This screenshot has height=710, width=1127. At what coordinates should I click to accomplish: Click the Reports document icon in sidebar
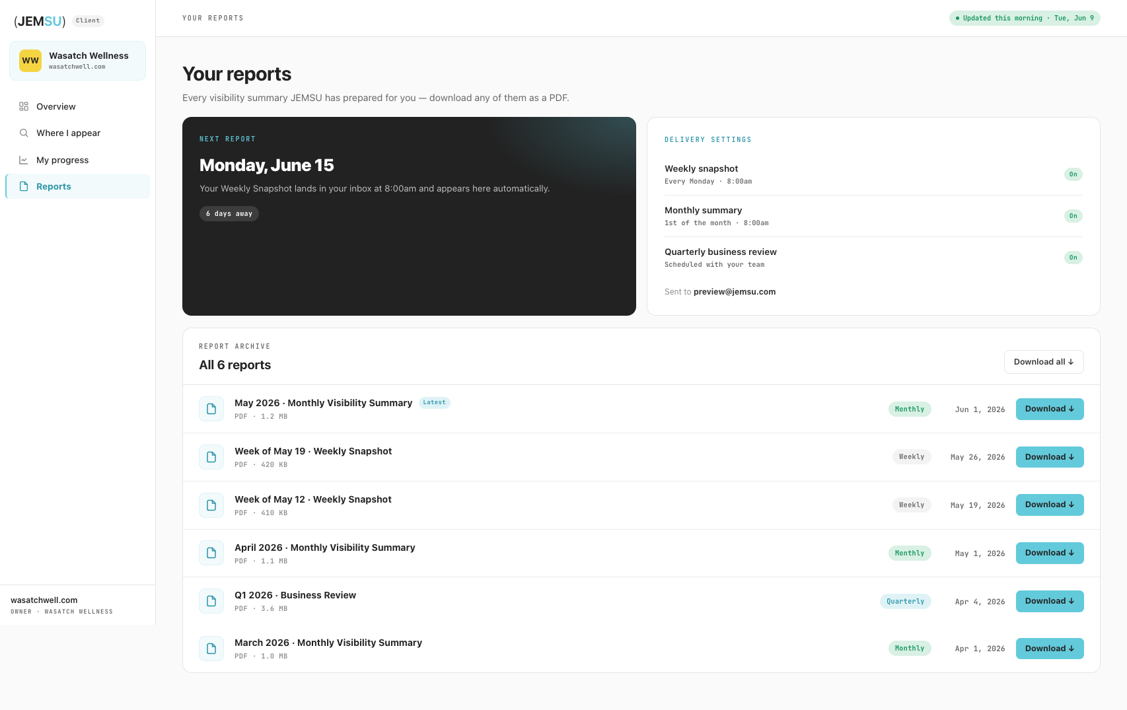click(24, 186)
